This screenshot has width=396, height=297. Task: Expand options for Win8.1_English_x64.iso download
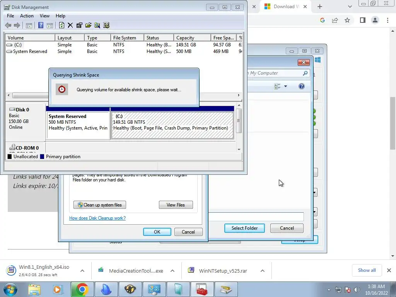pyautogui.click(x=82, y=271)
